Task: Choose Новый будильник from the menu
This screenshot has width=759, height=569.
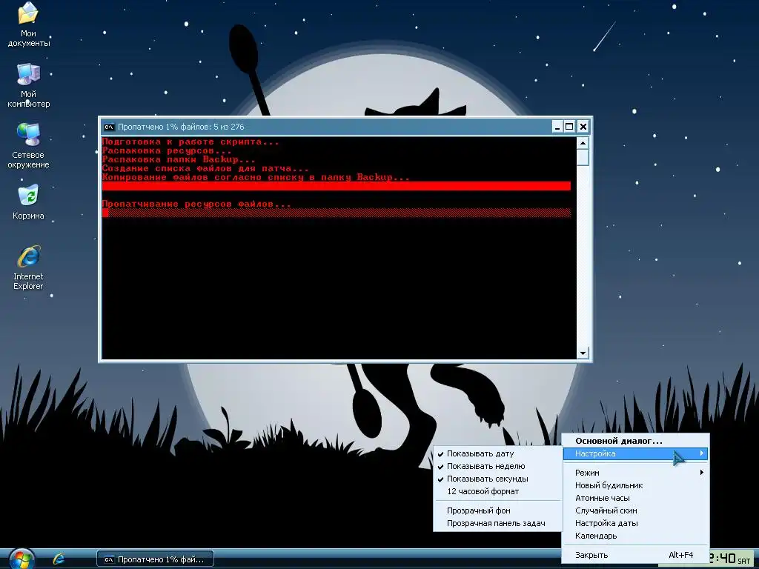Action: pos(635,485)
